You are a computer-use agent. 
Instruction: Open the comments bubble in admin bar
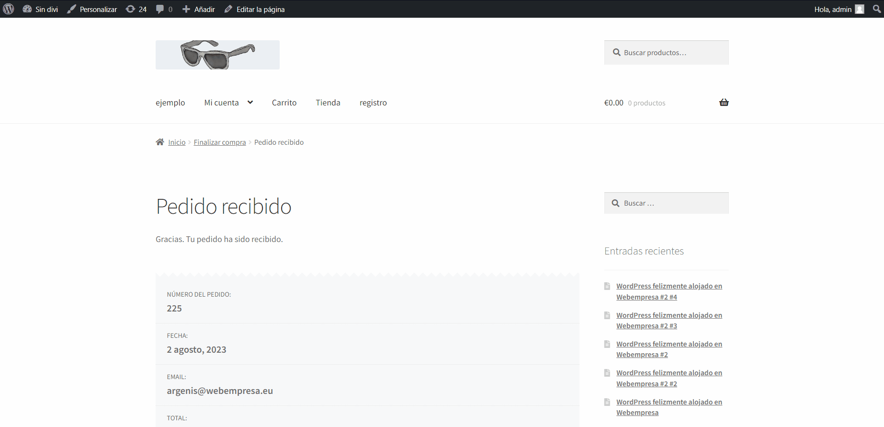[x=164, y=9]
